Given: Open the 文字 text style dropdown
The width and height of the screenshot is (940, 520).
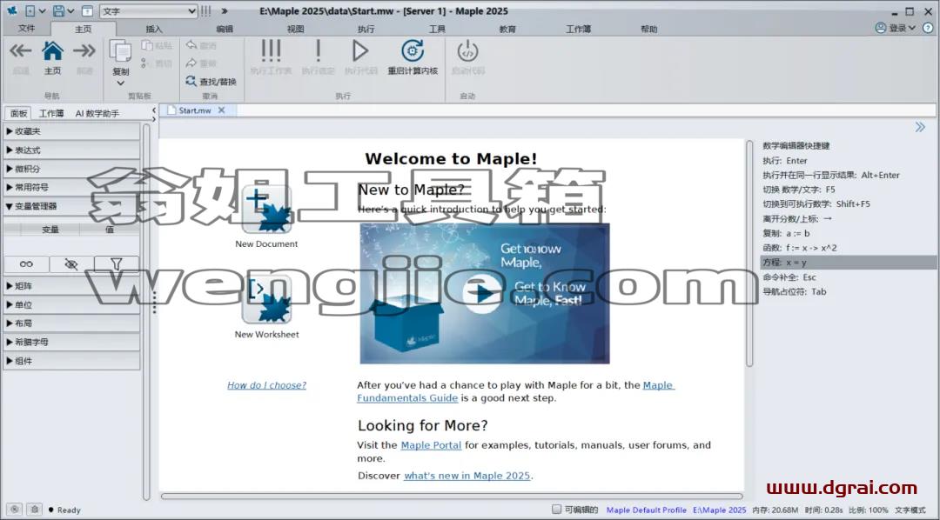Looking at the screenshot, I should (148, 11).
